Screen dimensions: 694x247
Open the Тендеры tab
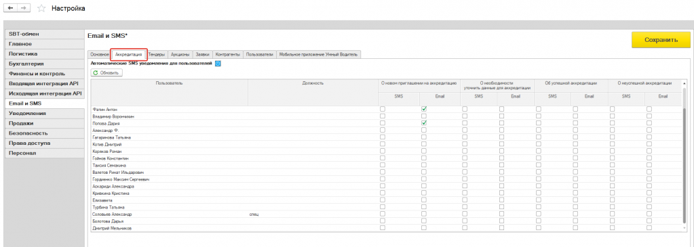pos(157,54)
